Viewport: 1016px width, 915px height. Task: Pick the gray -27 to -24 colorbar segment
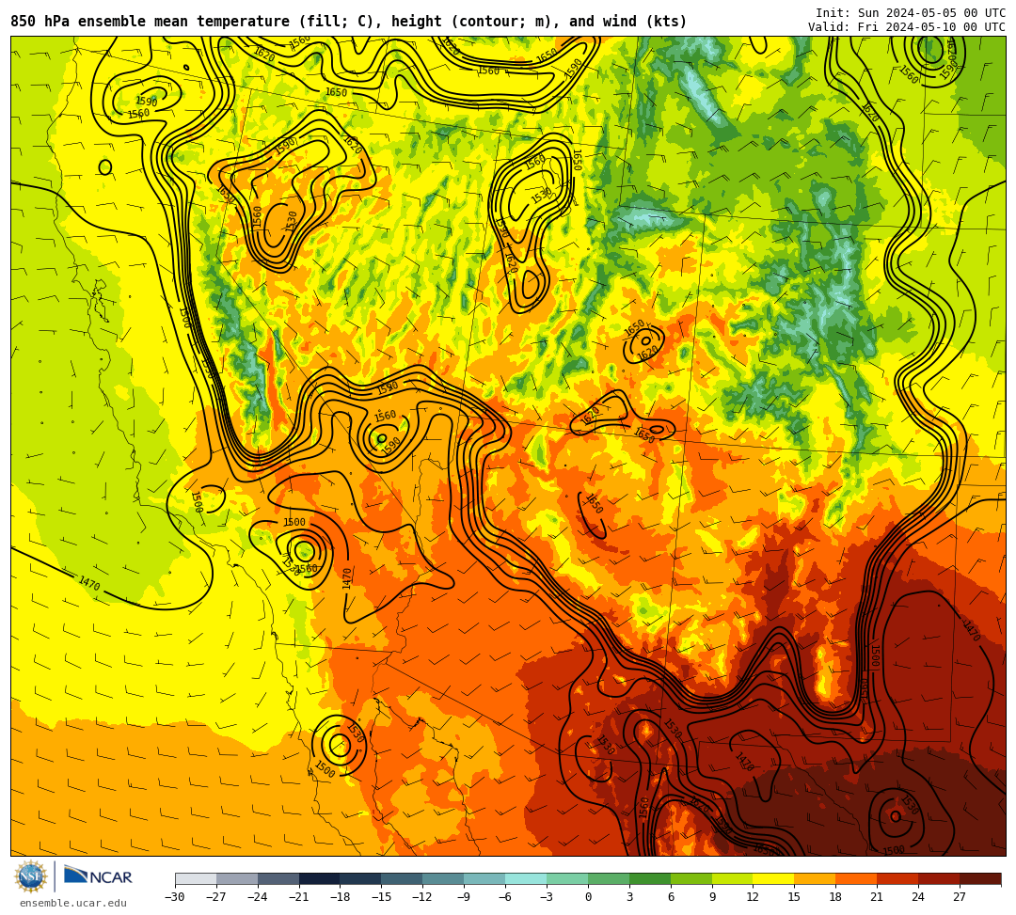click(237, 878)
